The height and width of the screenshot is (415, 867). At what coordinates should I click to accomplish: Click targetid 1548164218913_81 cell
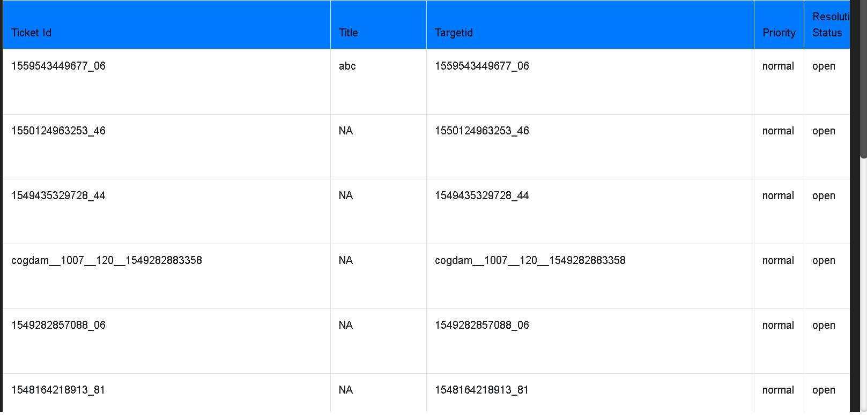pos(590,393)
